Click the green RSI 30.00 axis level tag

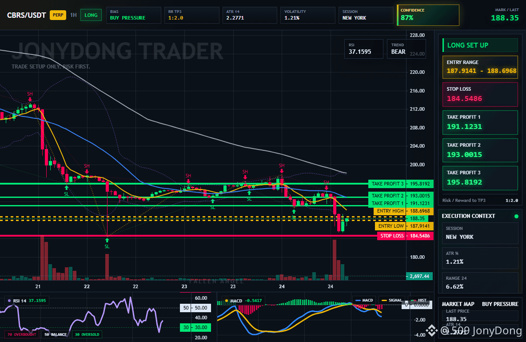[x=195, y=327]
